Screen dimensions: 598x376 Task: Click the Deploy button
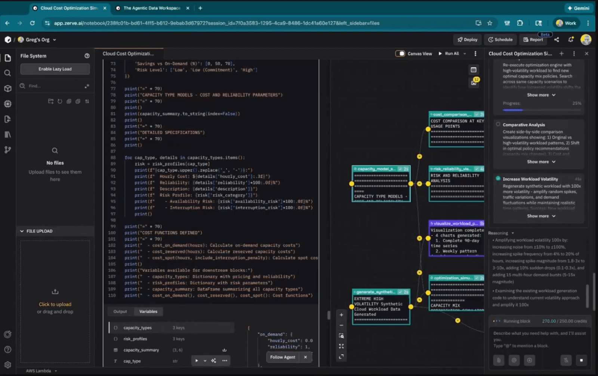468,40
